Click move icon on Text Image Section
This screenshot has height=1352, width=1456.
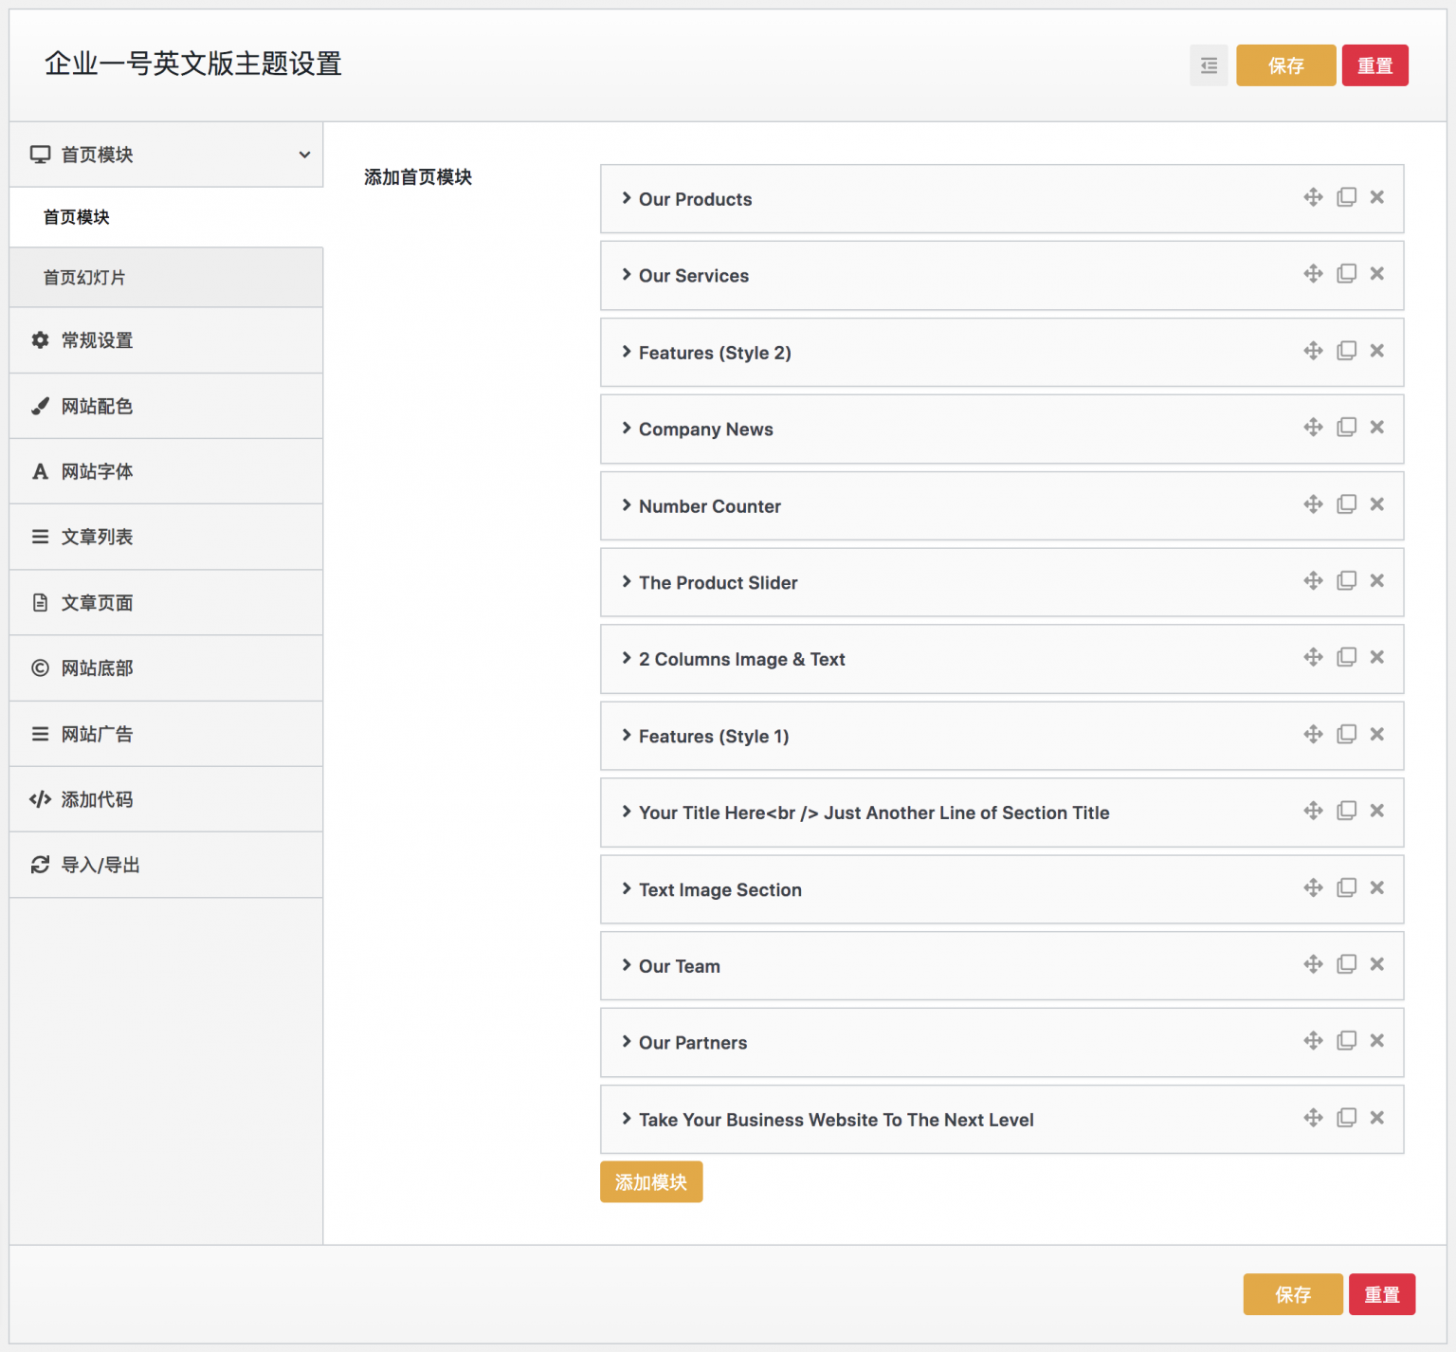[1313, 887]
